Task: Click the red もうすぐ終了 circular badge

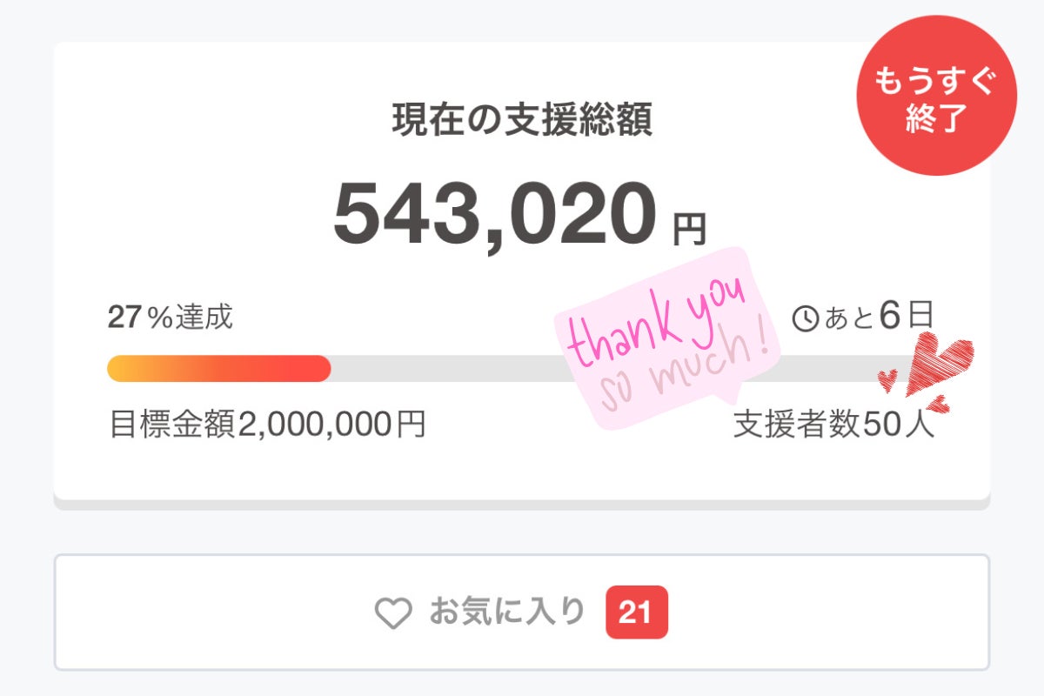Action: [933, 96]
